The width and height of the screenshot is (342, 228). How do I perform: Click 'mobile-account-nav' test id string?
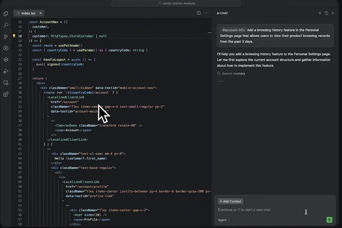pyautogui.click(x=137, y=88)
